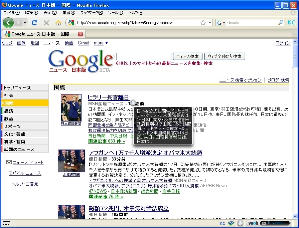This screenshot has height=228, width=299.
Task: Open 関連記事 633 件 link
Action: (107, 141)
